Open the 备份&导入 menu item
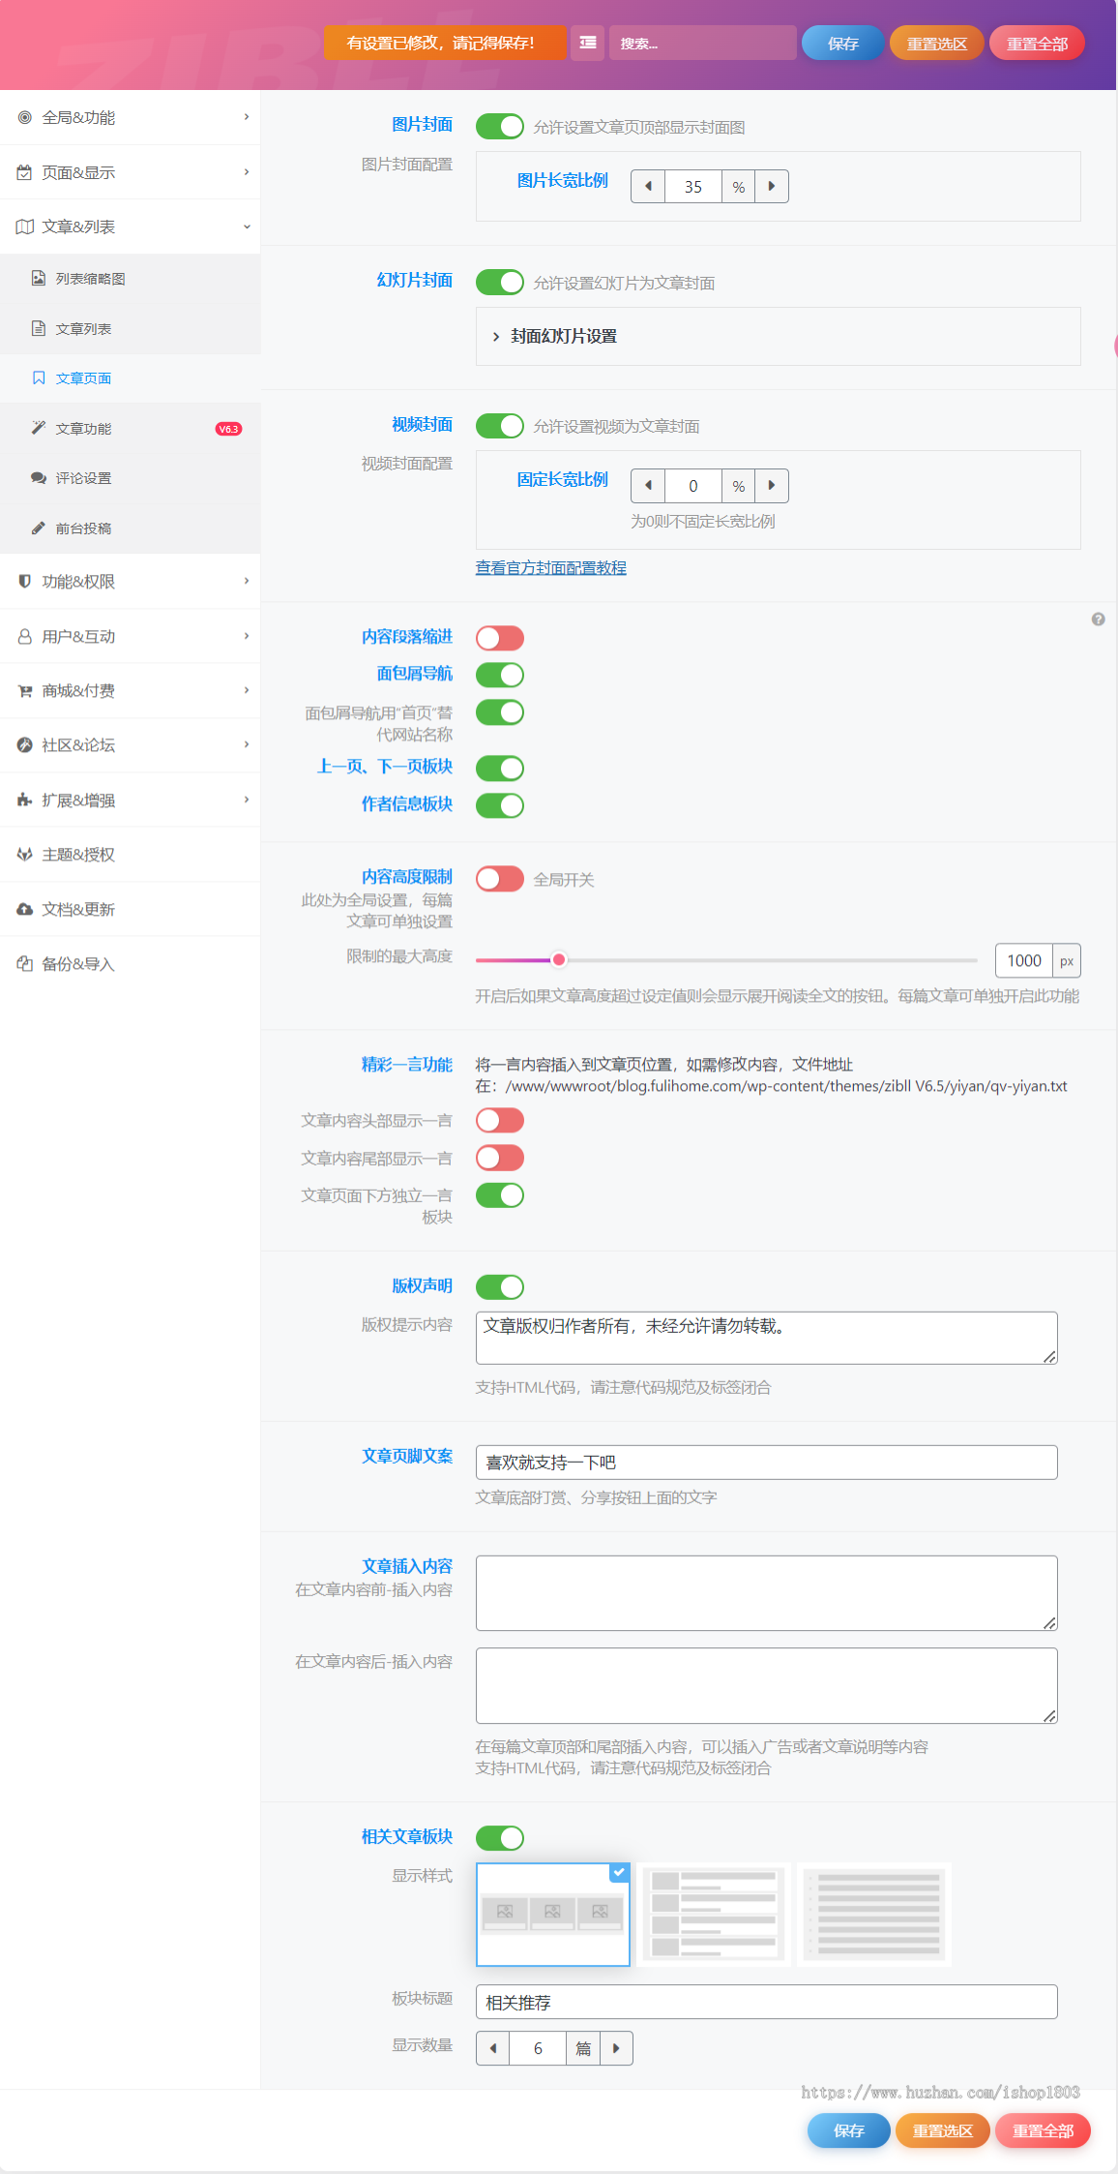The width and height of the screenshot is (1118, 2174). pos(130,963)
